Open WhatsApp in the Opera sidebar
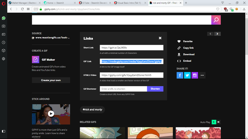The image size is (248, 139). (x=3, y=18)
